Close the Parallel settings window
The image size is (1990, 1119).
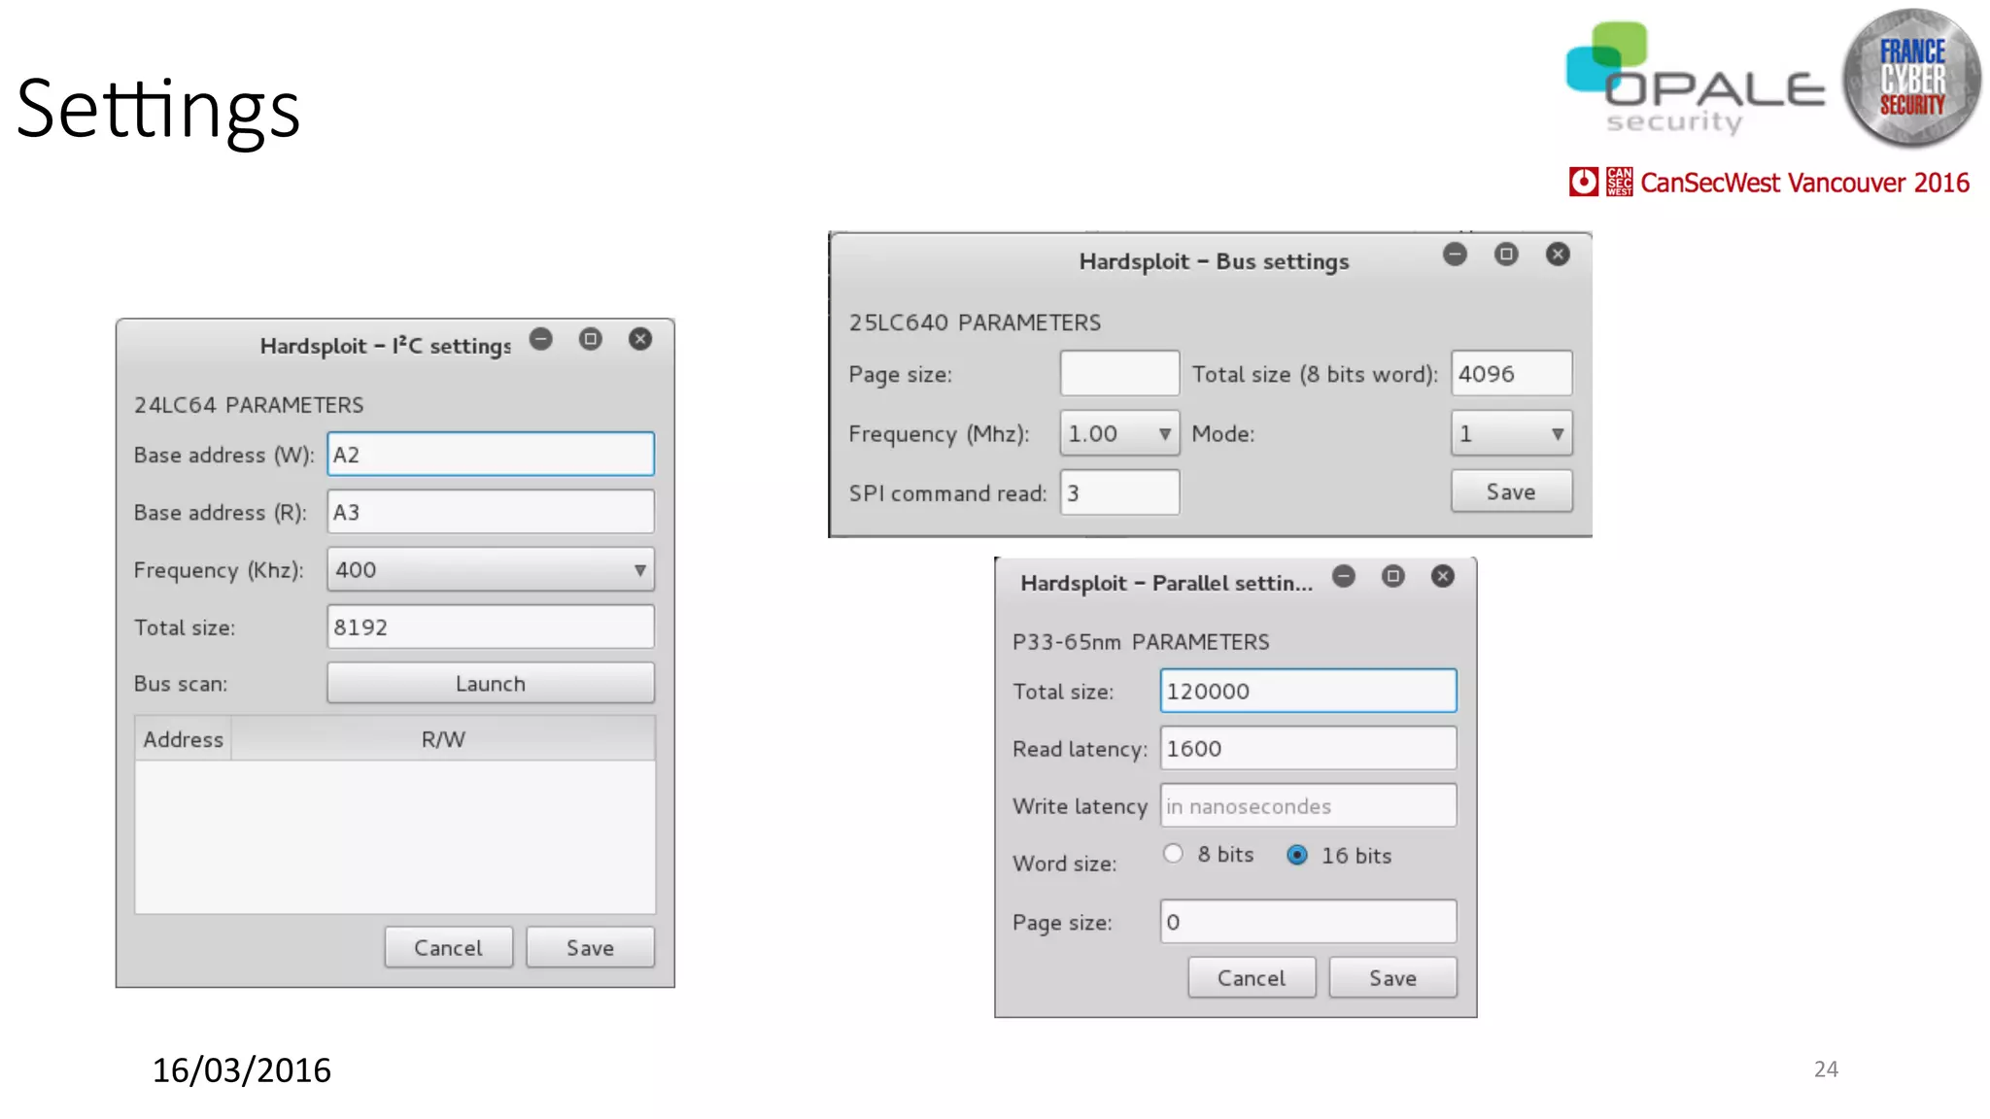point(1443,576)
